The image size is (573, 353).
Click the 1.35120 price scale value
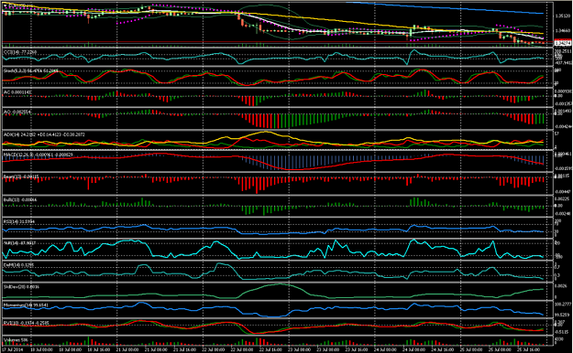(x=562, y=16)
